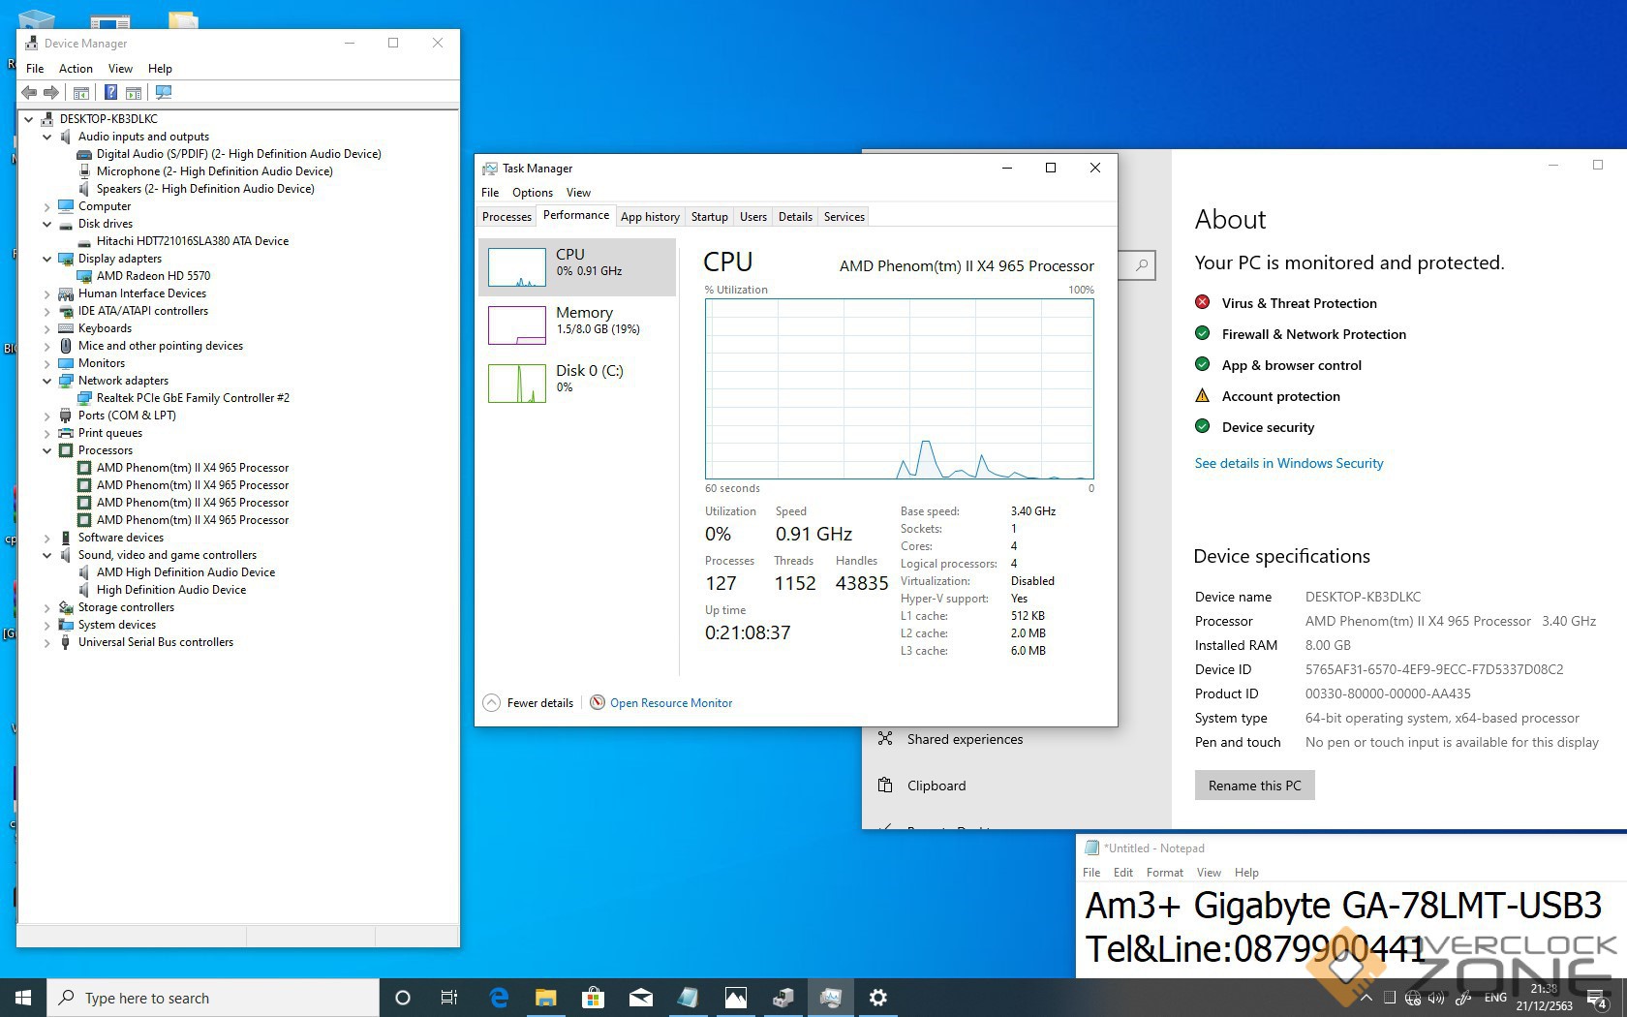Click Virus & Threat Protection status icon
The width and height of the screenshot is (1627, 1017).
(1203, 302)
